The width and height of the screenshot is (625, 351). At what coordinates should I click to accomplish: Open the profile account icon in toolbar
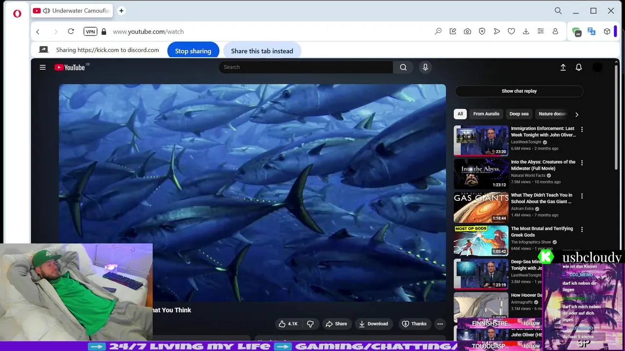(555, 31)
